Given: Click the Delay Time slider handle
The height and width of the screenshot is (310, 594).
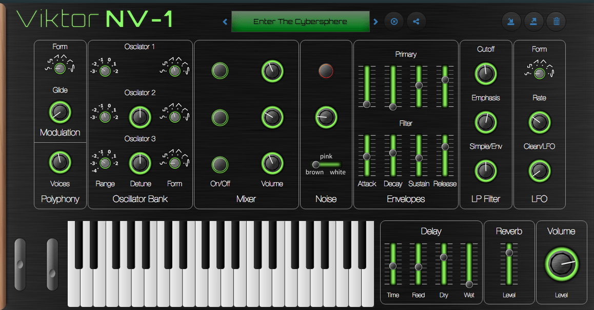Looking at the screenshot, I should [x=393, y=266].
